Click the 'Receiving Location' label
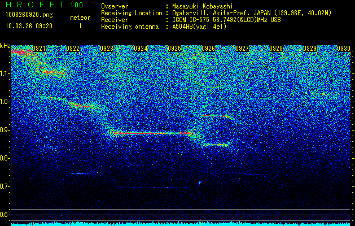 (x=132, y=13)
